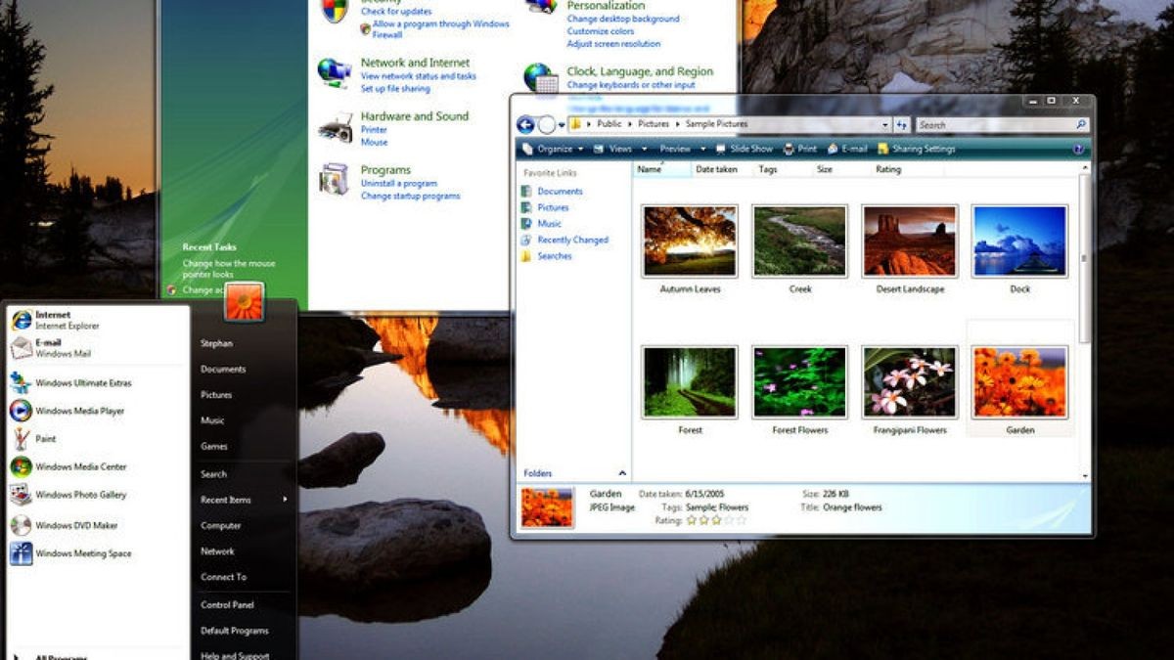1174x660 pixels.
Task: Open Windows Photo Gallery
Action: click(80, 495)
